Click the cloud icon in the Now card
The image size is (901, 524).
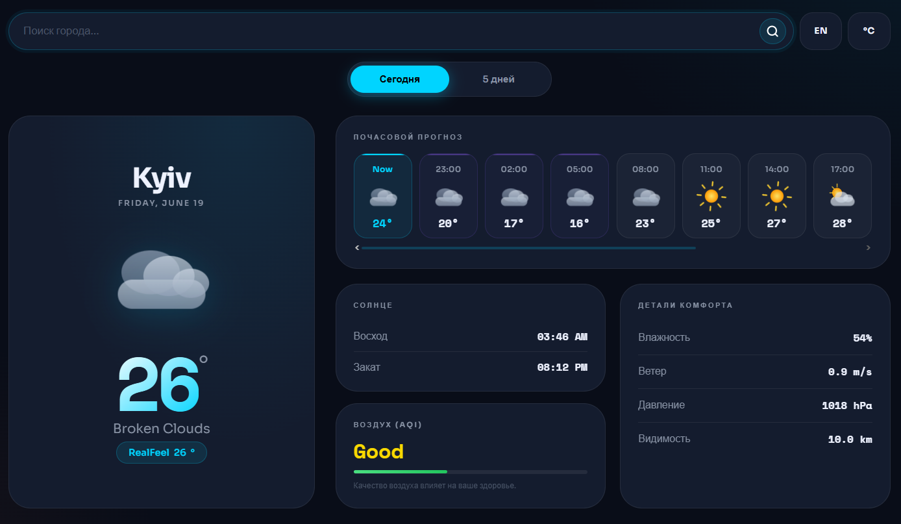click(x=383, y=197)
